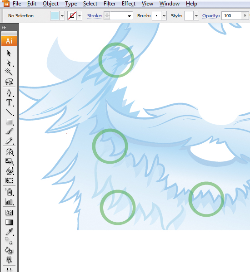Open the File menu

pyautogui.click(x=17, y=4)
